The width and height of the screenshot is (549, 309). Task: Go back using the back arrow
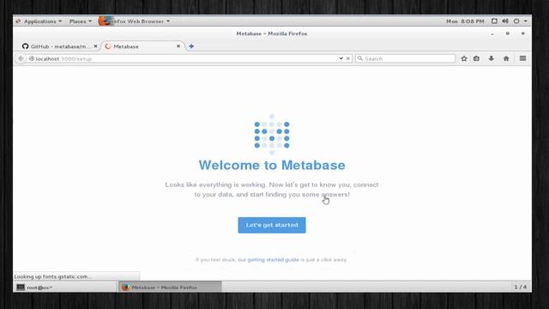(x=21, y=58)
